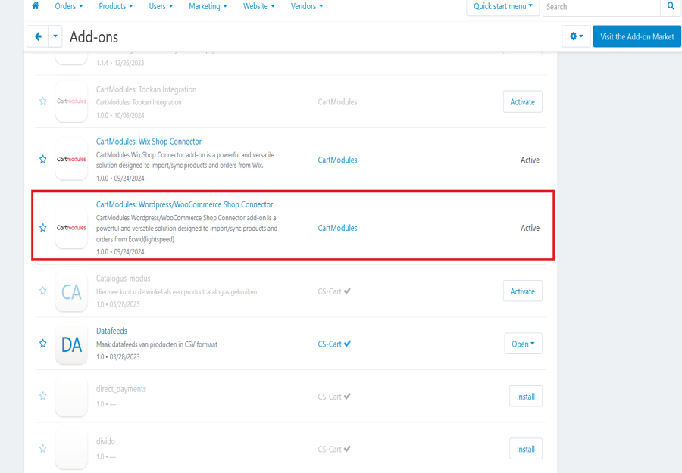Expand the dropdown arrow beside back button
The width and height of the screenshot is (682, 473).
pyautogui.click(x=55, y=36)
